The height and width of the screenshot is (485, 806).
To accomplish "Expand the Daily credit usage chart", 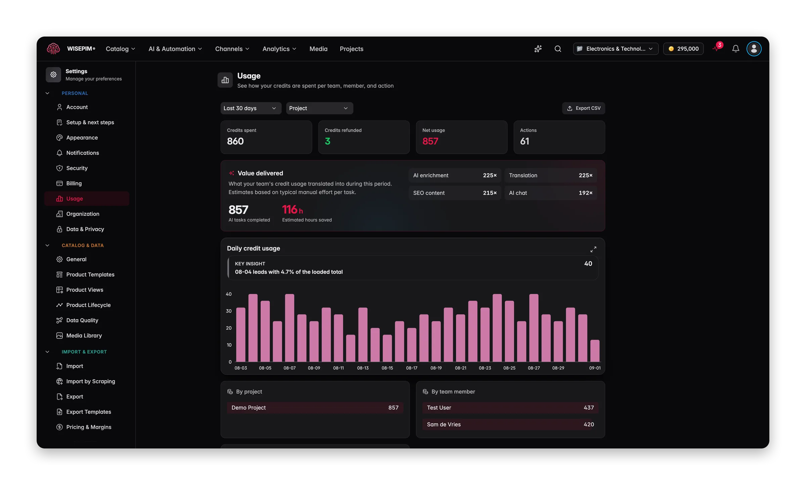I will (x=593, y=249).
